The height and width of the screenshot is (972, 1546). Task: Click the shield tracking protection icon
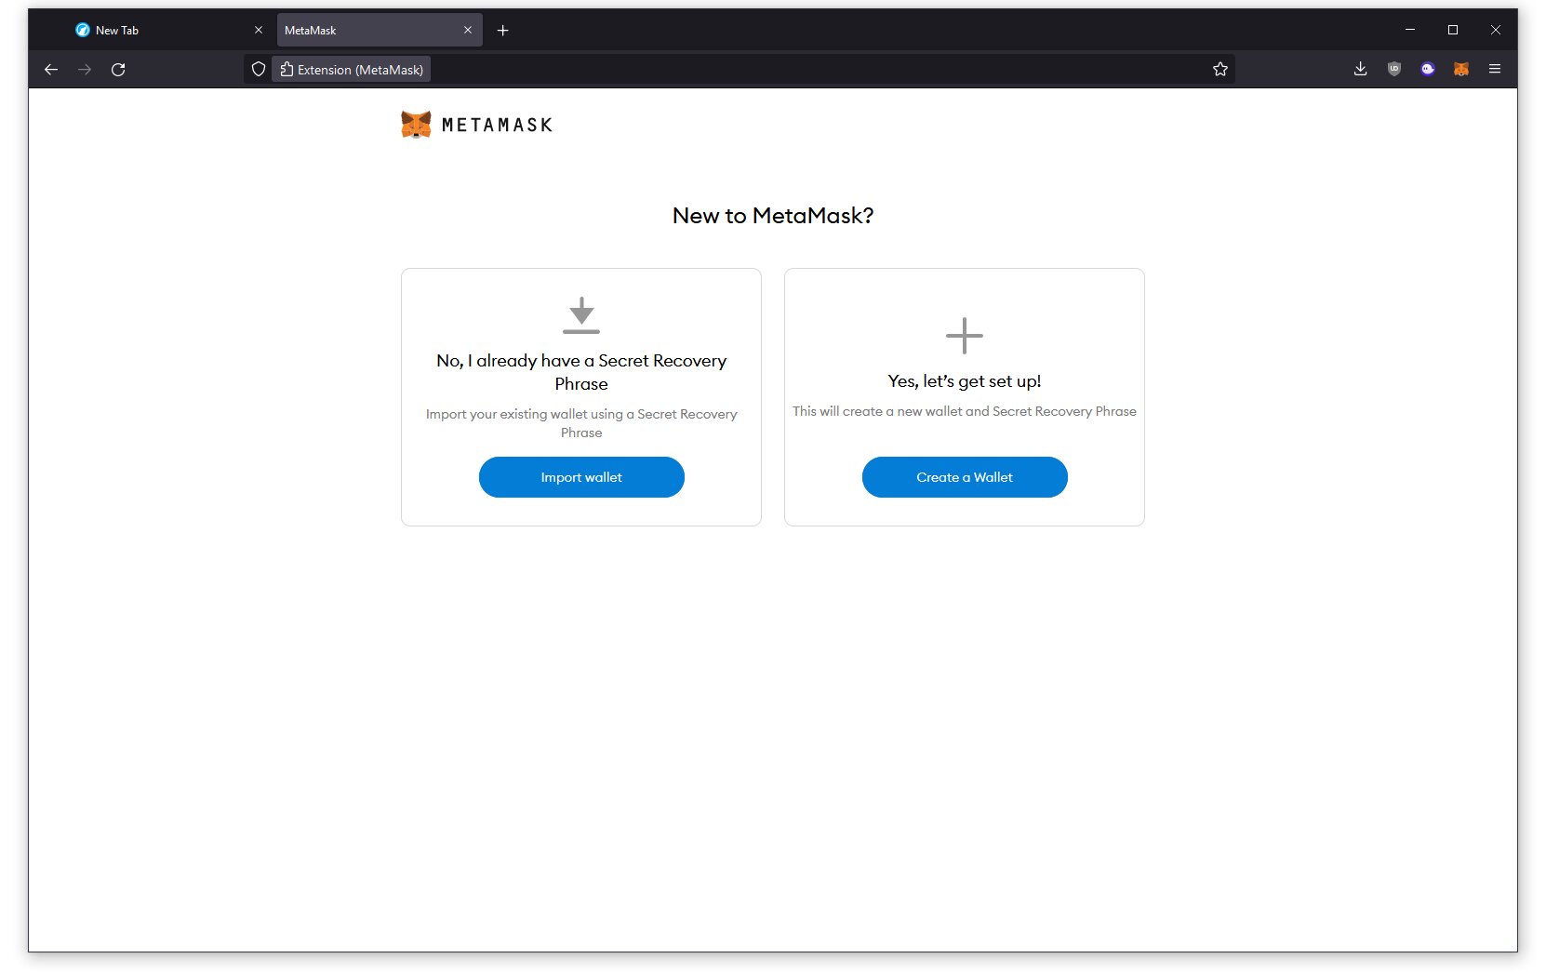point(259,70)
